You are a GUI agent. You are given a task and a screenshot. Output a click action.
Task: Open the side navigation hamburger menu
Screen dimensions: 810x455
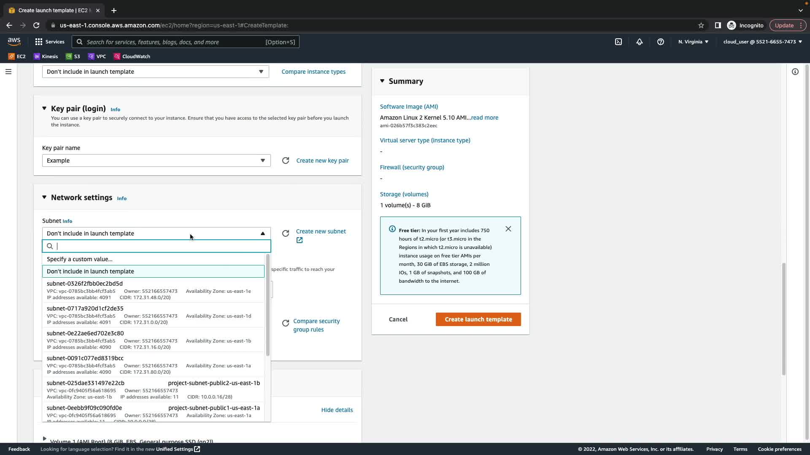pyautogui.click(x=8, y=72)
